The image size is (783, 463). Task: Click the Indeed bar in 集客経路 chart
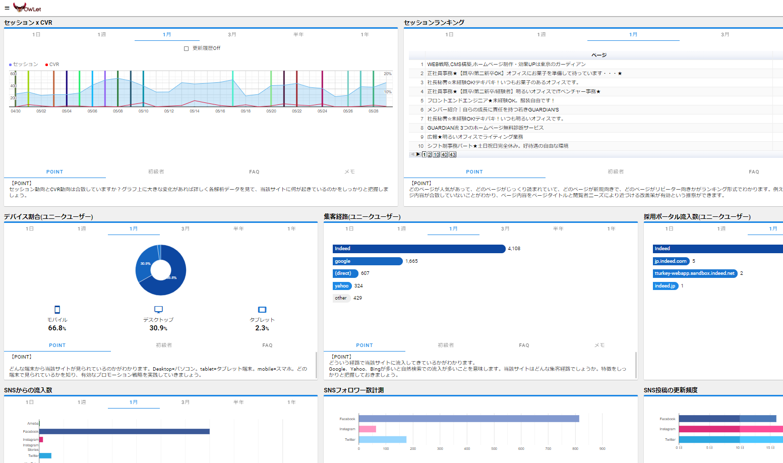tap(418, 249)
